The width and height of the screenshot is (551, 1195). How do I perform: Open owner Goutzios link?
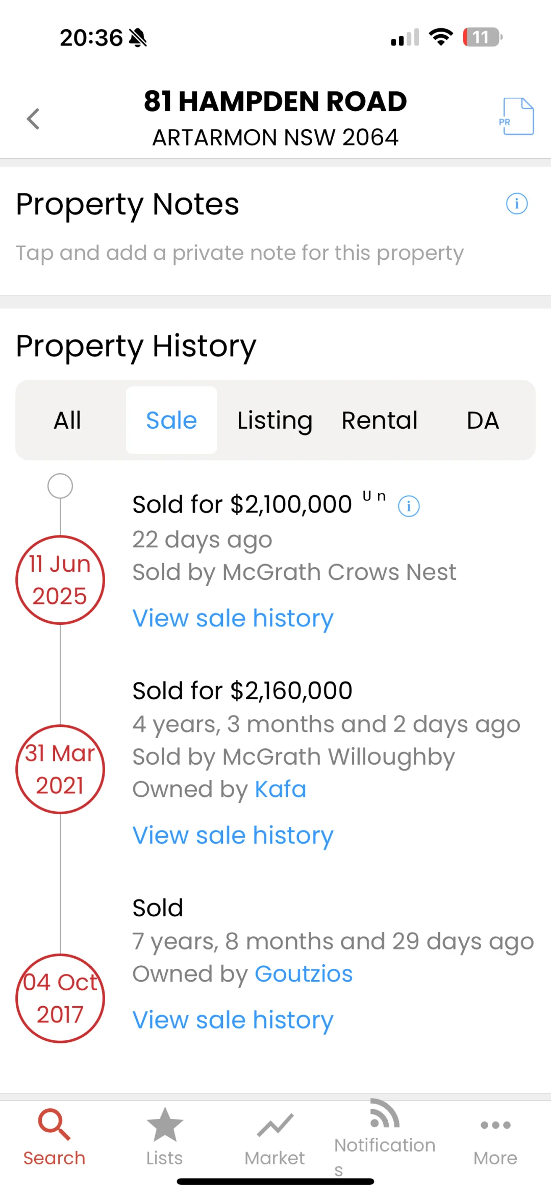[x=304, y=974]
